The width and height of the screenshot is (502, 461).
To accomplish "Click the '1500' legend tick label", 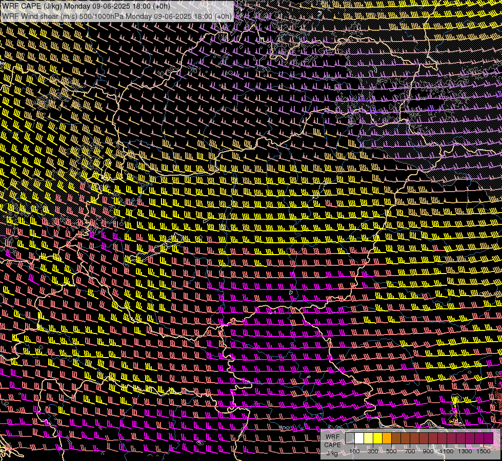I will click(x=484, y=451).
